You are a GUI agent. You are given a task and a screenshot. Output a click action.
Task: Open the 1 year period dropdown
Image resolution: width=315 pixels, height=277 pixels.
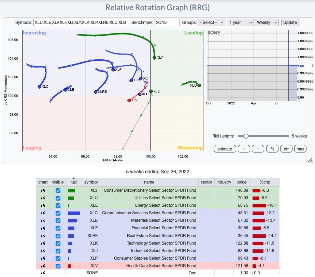click(241, 23)
